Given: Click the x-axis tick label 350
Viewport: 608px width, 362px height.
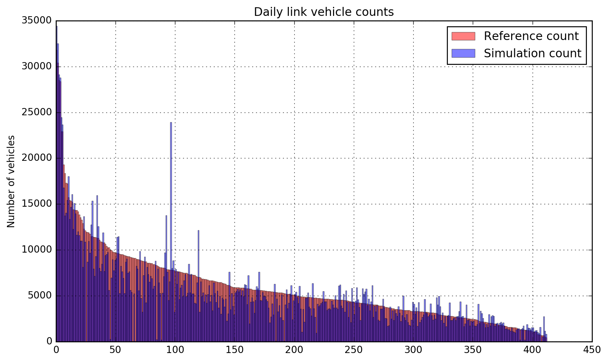Looking at the screenshot, I should [473, 350].
